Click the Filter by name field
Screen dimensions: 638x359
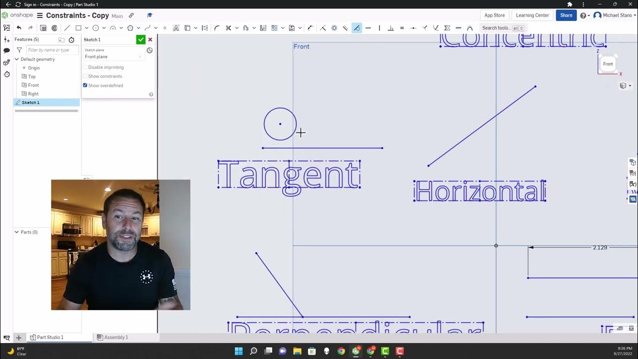52,50
